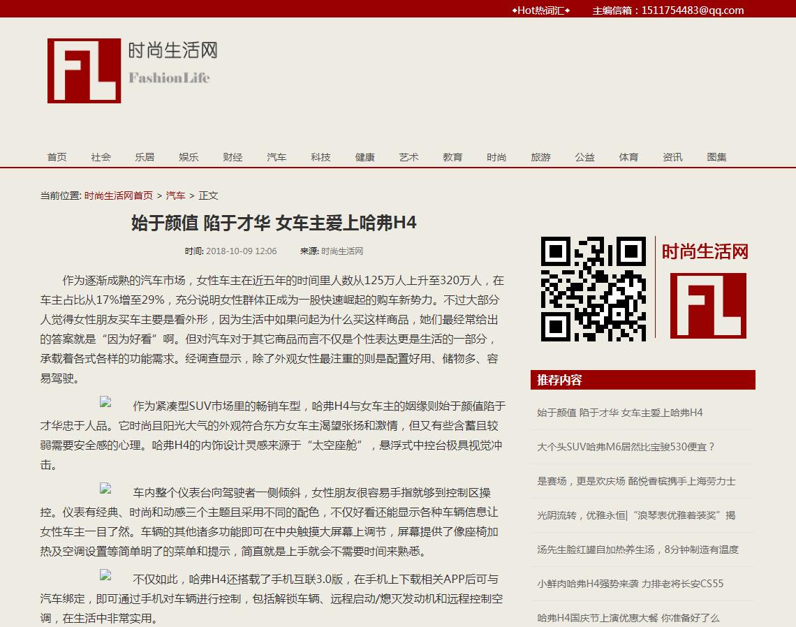Go to the 体育 section
Screen dimensions: 796x627
click(x=628, y=157)
